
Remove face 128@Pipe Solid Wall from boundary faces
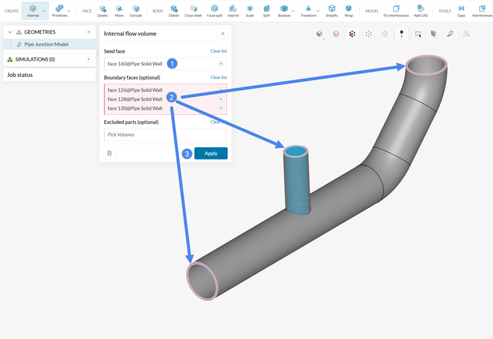click(x=221, y=99)
